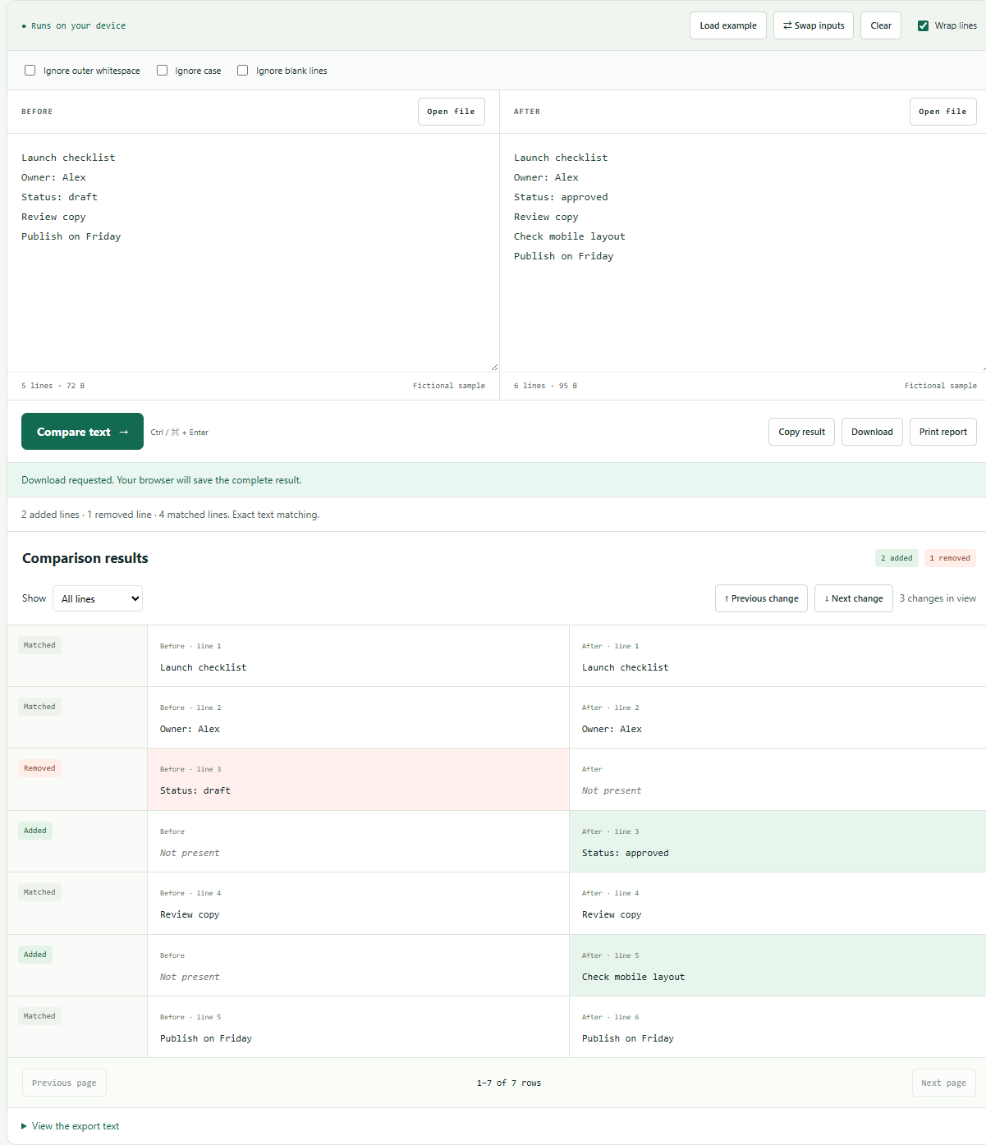Click the Load example button

pyautogui.click(x=728, y=25)
